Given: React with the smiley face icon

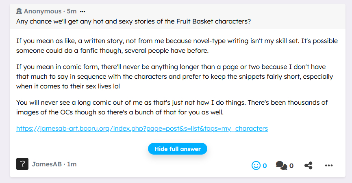Looking at the screenshot, I should (256, 166).
